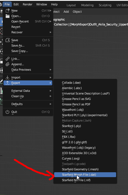Export Grease Pencil as SVG

point(85,99)
